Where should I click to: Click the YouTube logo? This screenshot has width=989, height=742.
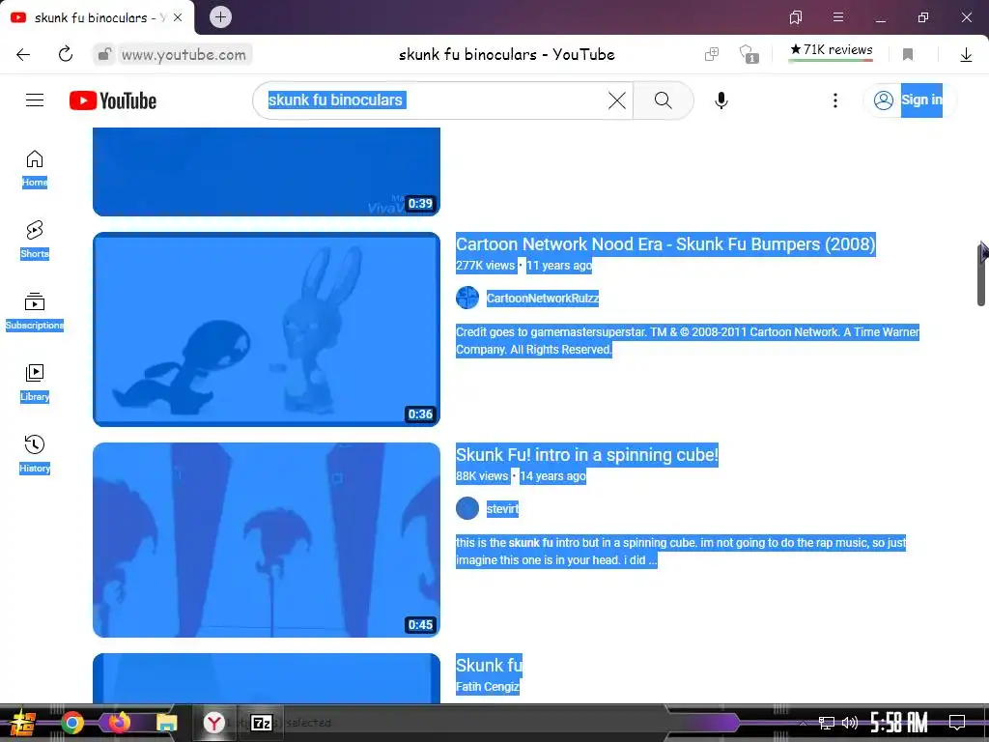[113, 100]
